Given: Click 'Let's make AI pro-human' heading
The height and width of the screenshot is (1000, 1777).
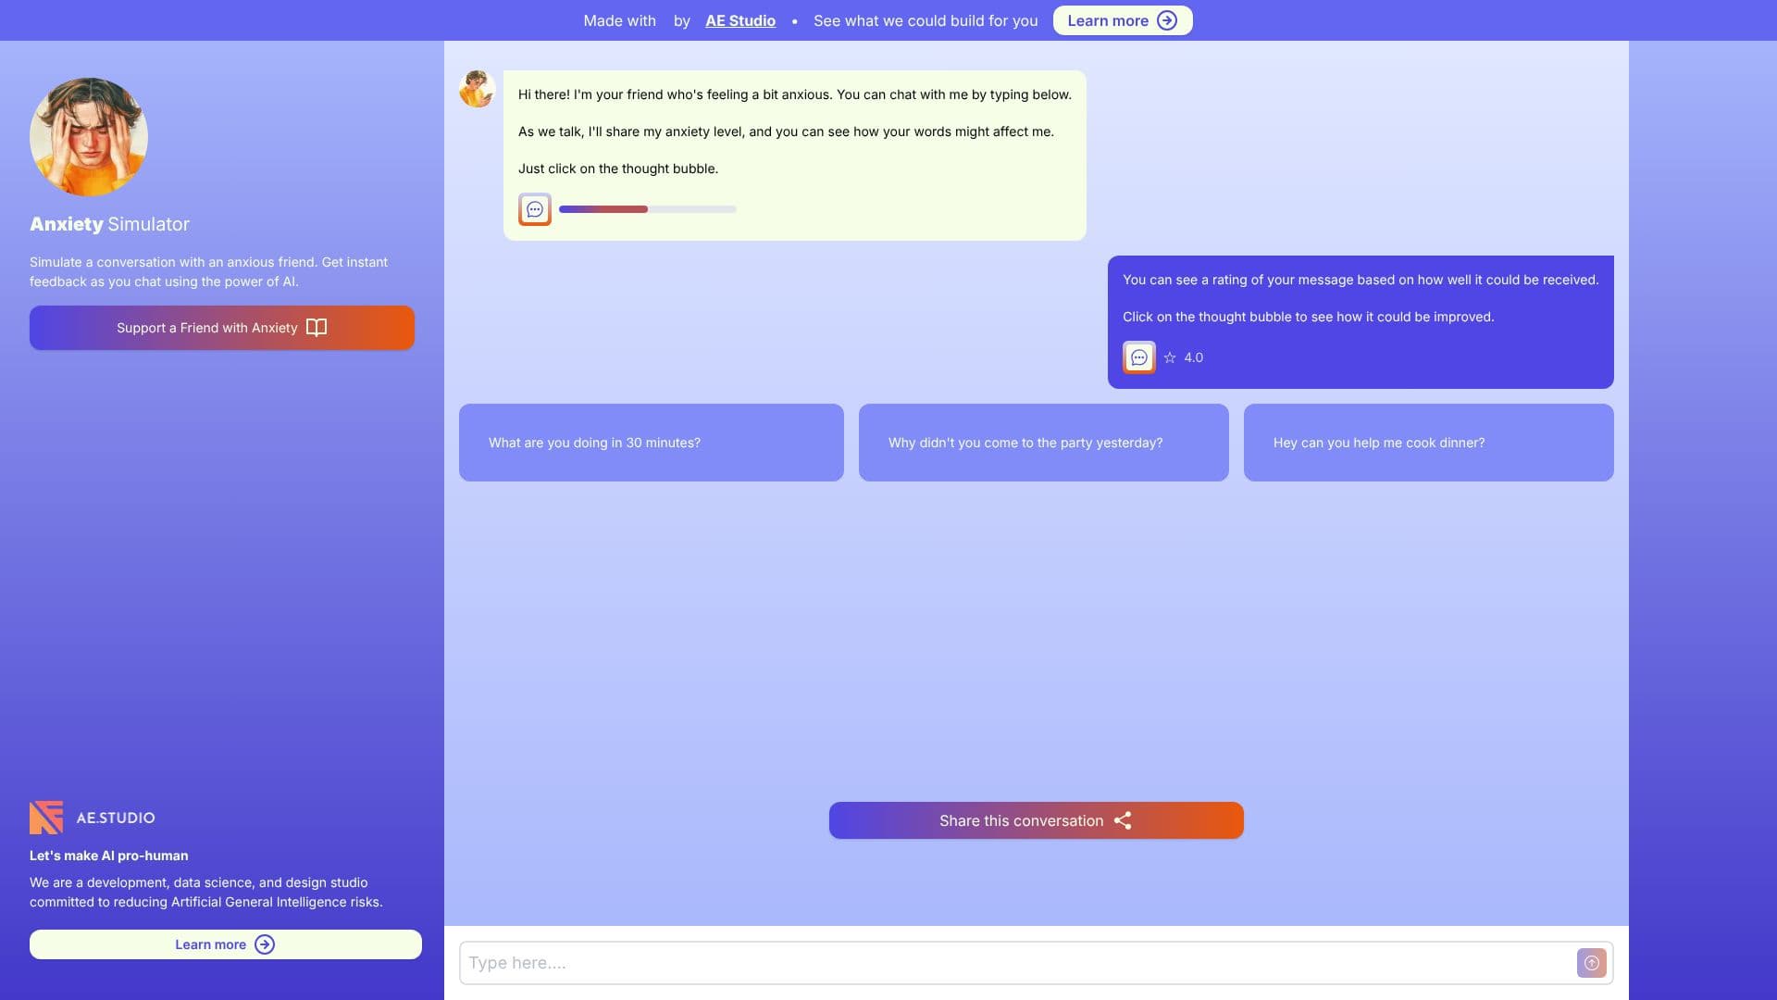Looking at the screenshot, I should click(x=109, y=856).
